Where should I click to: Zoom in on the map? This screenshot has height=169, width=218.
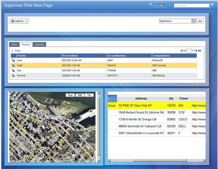(14, 107)
